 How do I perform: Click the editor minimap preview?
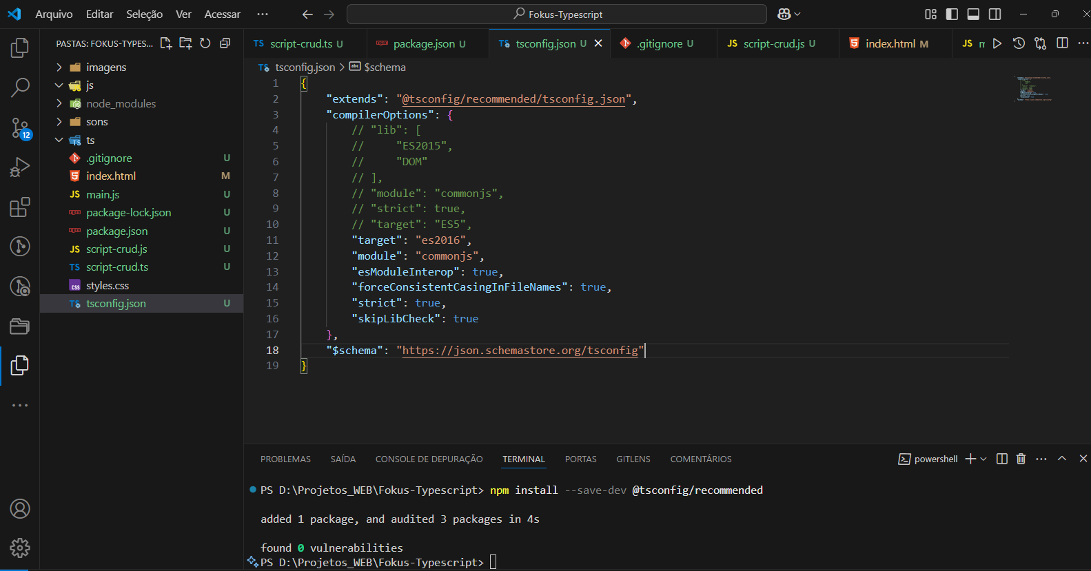[1032, 89]
